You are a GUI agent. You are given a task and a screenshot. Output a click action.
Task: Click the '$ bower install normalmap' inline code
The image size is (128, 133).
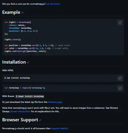30,96
